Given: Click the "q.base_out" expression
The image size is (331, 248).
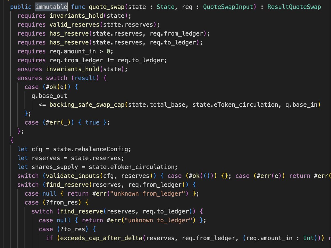Looking at the screenshot, I should pyautogui.click(x=49, y=96).
